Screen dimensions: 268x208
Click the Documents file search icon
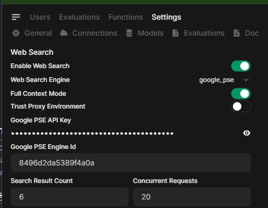click(x=237, y=33)
